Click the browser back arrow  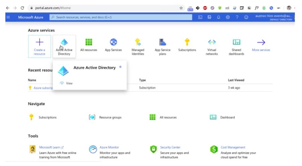(x=7, y=8)
